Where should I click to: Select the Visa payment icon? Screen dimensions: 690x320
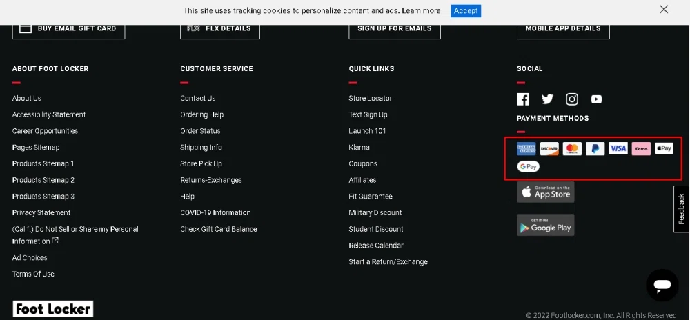(x=618, y=149)
